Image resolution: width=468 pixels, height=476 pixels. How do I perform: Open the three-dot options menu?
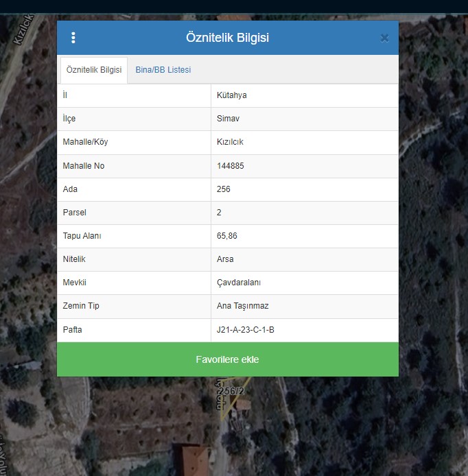click(73, 38)
